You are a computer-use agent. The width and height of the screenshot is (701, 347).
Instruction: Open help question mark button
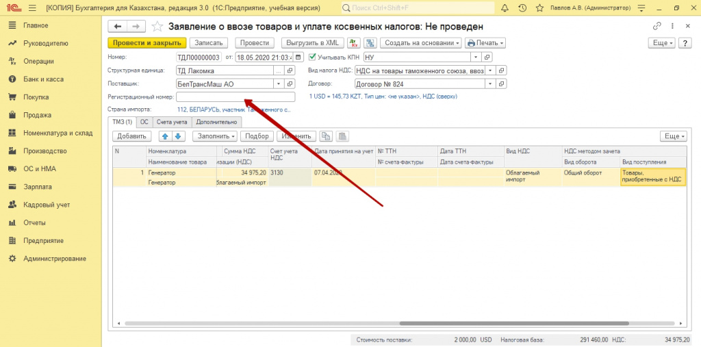(x=685, y=43)
